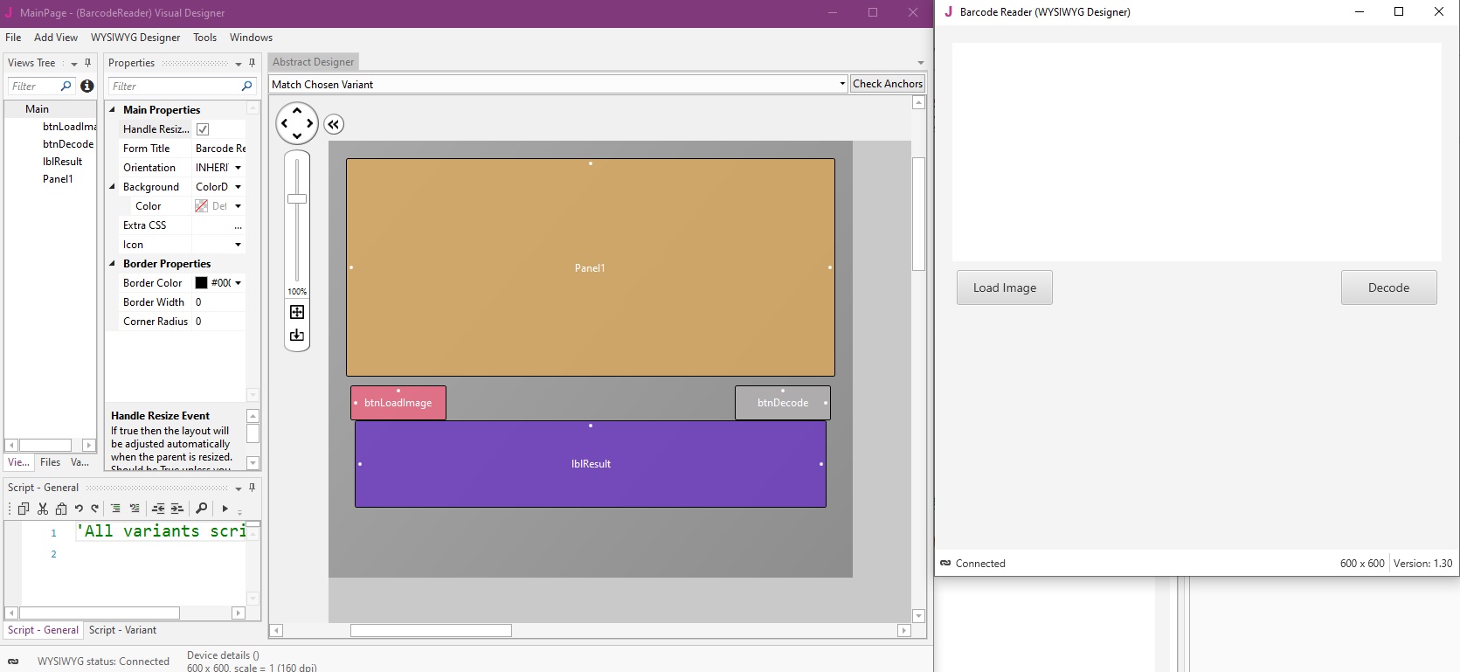Switch to the Script - Variant tab
1460x672 pixels.
[122, 630]
